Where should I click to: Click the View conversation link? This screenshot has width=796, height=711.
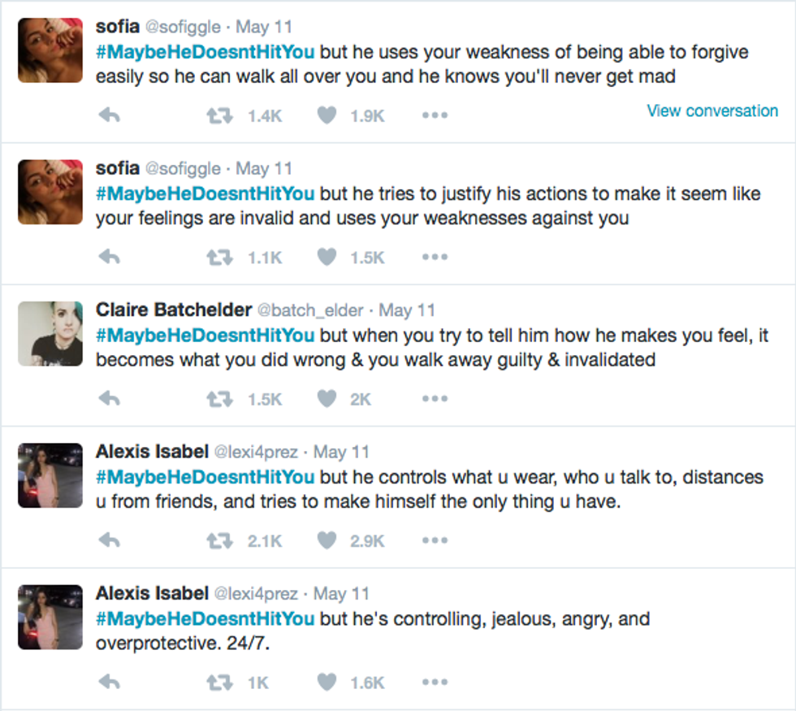[712, 111]
